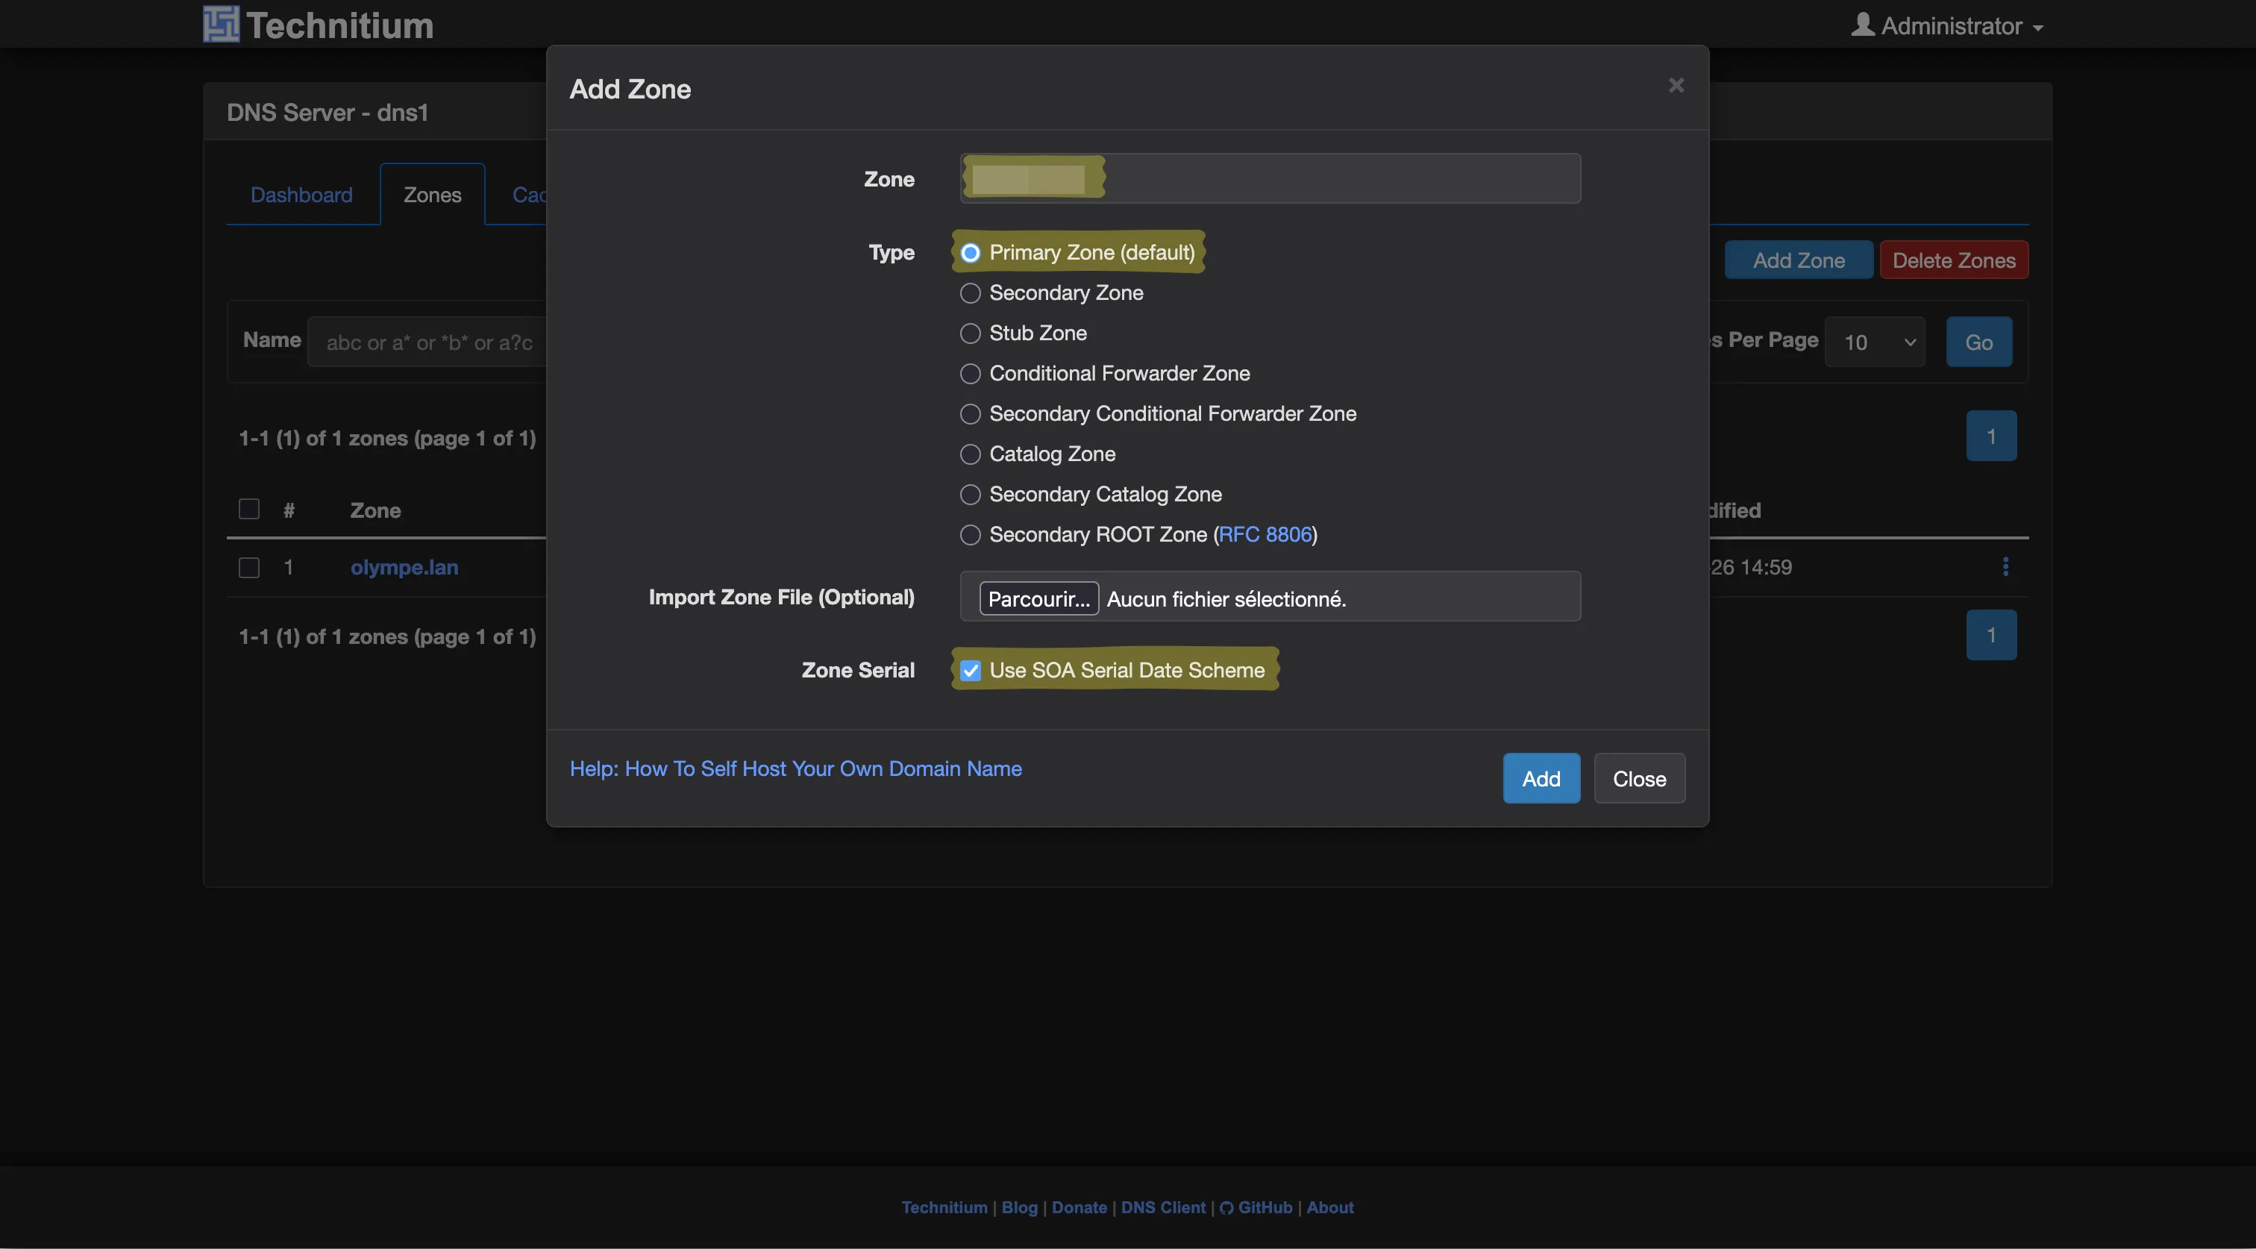The width and height of the screenshot is (2256, 1249).
Task: Click bottom pagination page 1 button
Action: click(1990, 634)
